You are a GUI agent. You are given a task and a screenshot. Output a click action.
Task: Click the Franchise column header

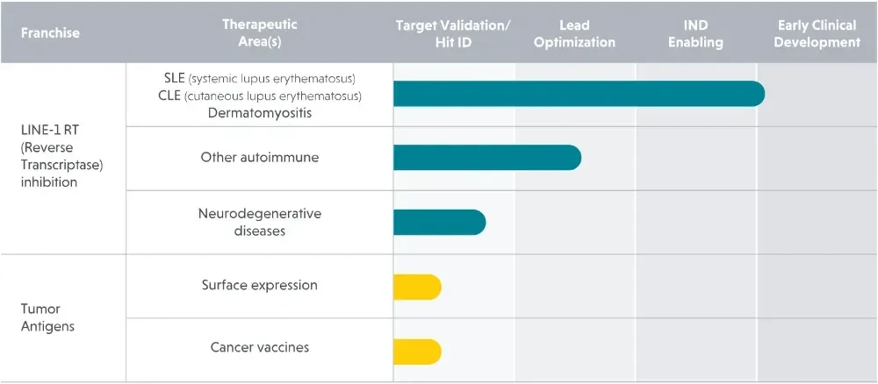coord(50,33)
